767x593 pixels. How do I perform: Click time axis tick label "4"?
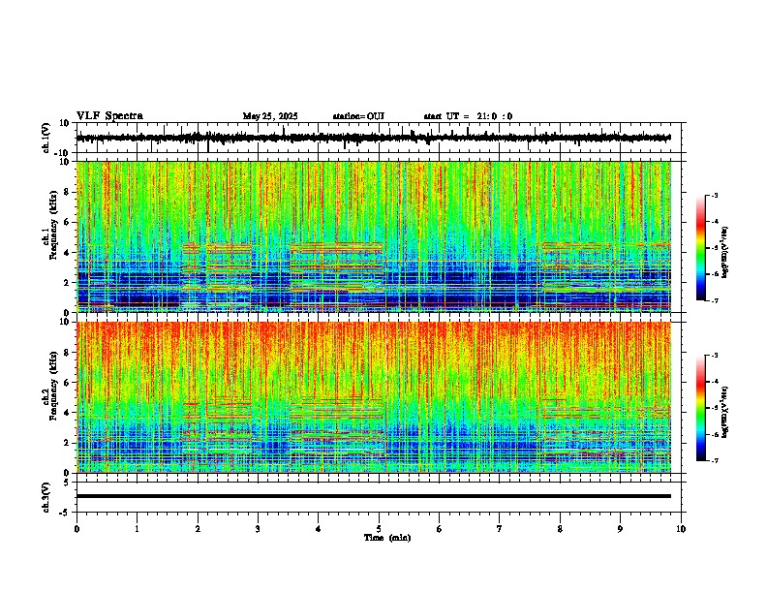[x=319, y=529]
